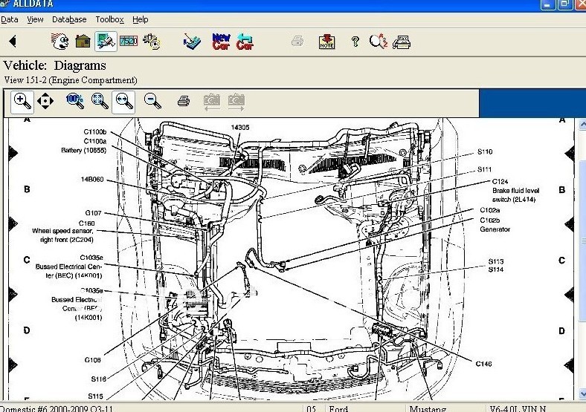Click the 'C1035e' connector label

coord(91,258)
